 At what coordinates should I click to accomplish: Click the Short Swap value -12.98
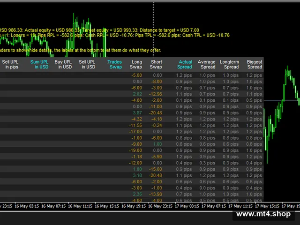click(155, 94)
